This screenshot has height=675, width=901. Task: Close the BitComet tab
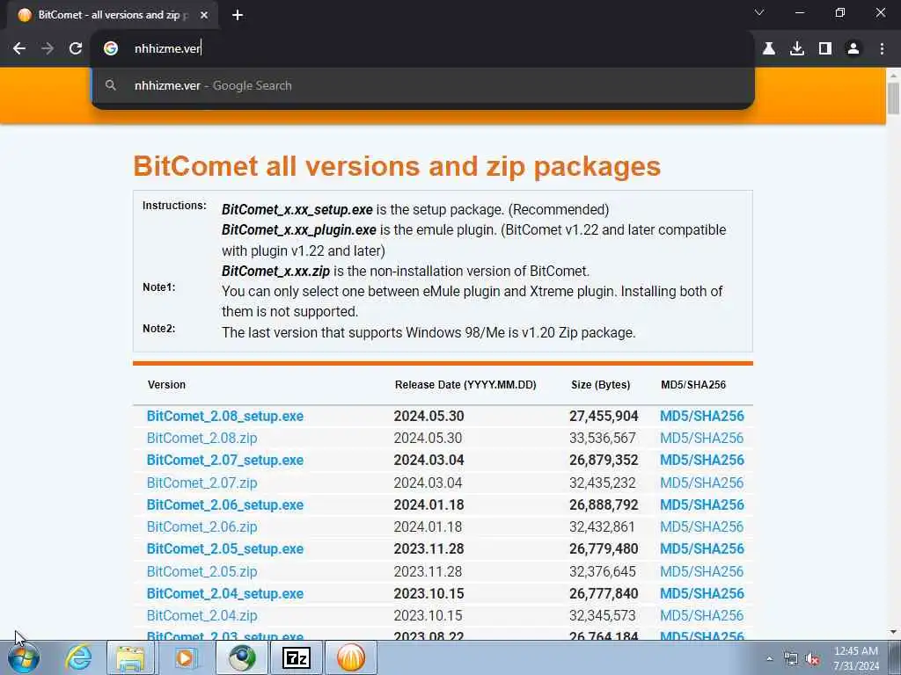point(204,16)
